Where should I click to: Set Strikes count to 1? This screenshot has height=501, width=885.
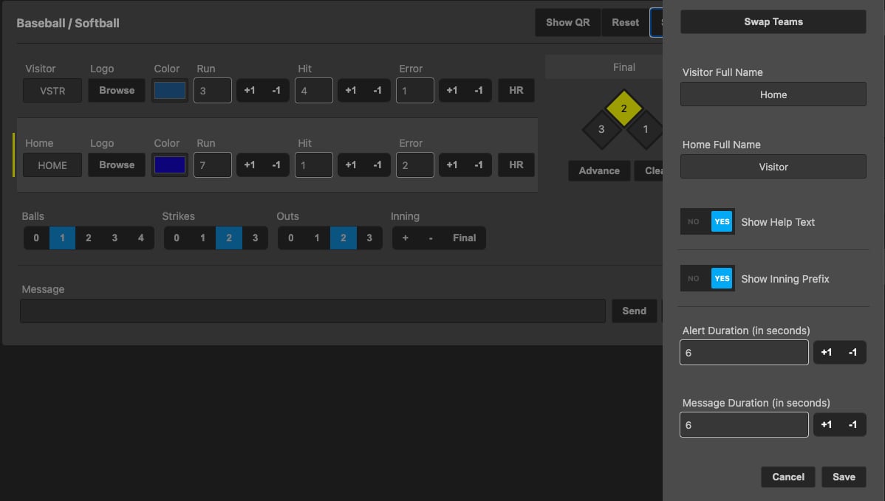[202, 238]
